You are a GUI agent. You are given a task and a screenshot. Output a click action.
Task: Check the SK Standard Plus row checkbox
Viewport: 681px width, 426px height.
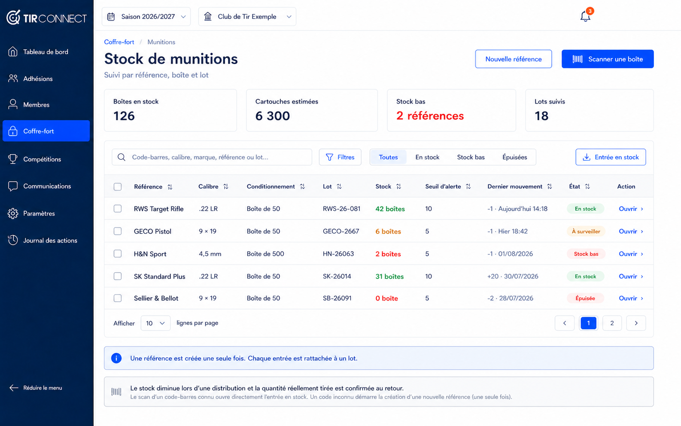(118, 276)
